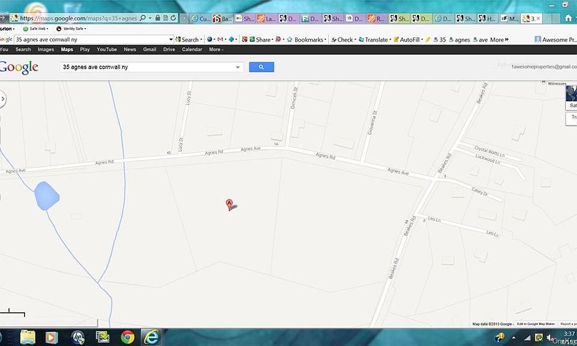
Task: Open the More menu in Google's black bar
Action: (215, 49)
